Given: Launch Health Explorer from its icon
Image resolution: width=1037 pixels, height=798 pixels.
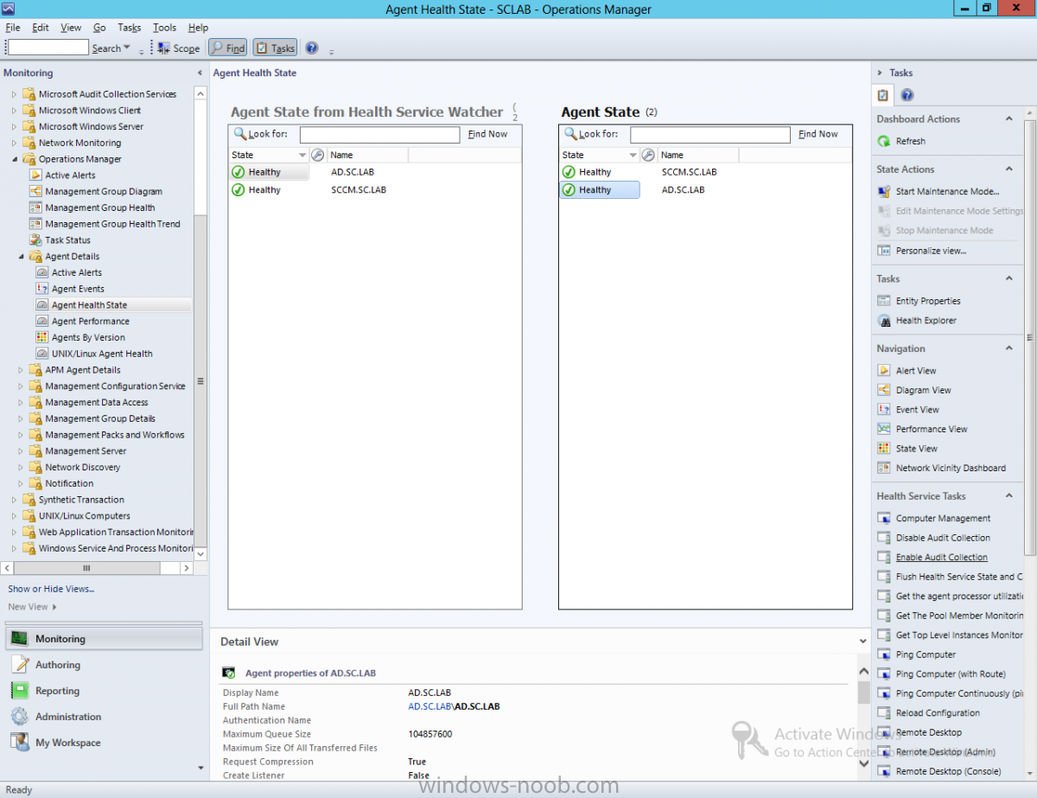Looking at the screenshot, I should (883, 320).
